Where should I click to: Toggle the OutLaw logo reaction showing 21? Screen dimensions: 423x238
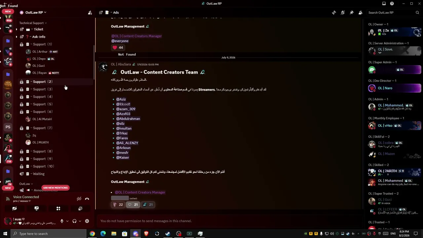(x=148, y=205)
